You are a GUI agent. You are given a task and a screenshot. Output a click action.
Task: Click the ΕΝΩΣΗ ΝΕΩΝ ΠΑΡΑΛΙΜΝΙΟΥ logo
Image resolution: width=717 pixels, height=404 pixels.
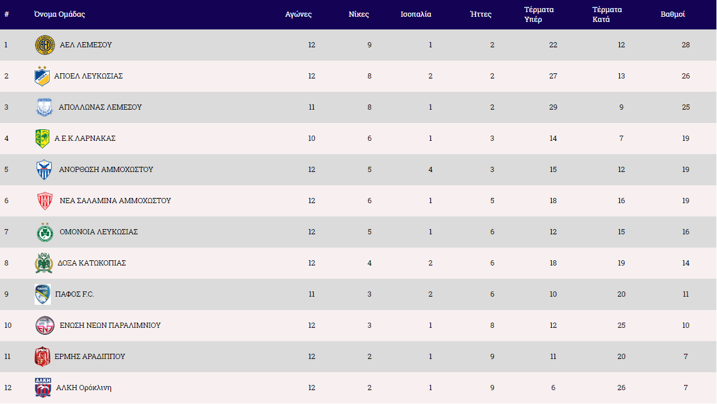tap(44, 326)
